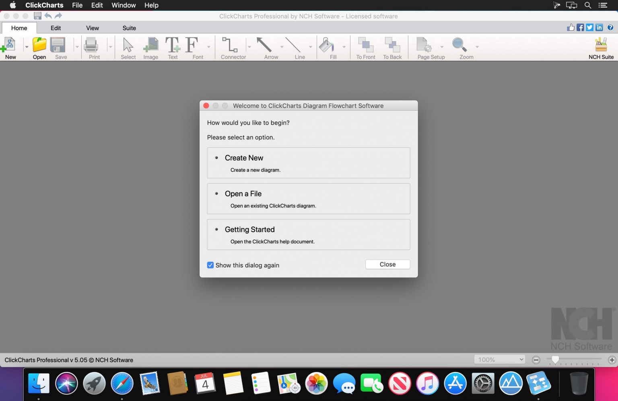Image resolution: width=618 pixels, height=401 pixels.
Task: Click the To Front arrange icon
Action: pos(365,45)
